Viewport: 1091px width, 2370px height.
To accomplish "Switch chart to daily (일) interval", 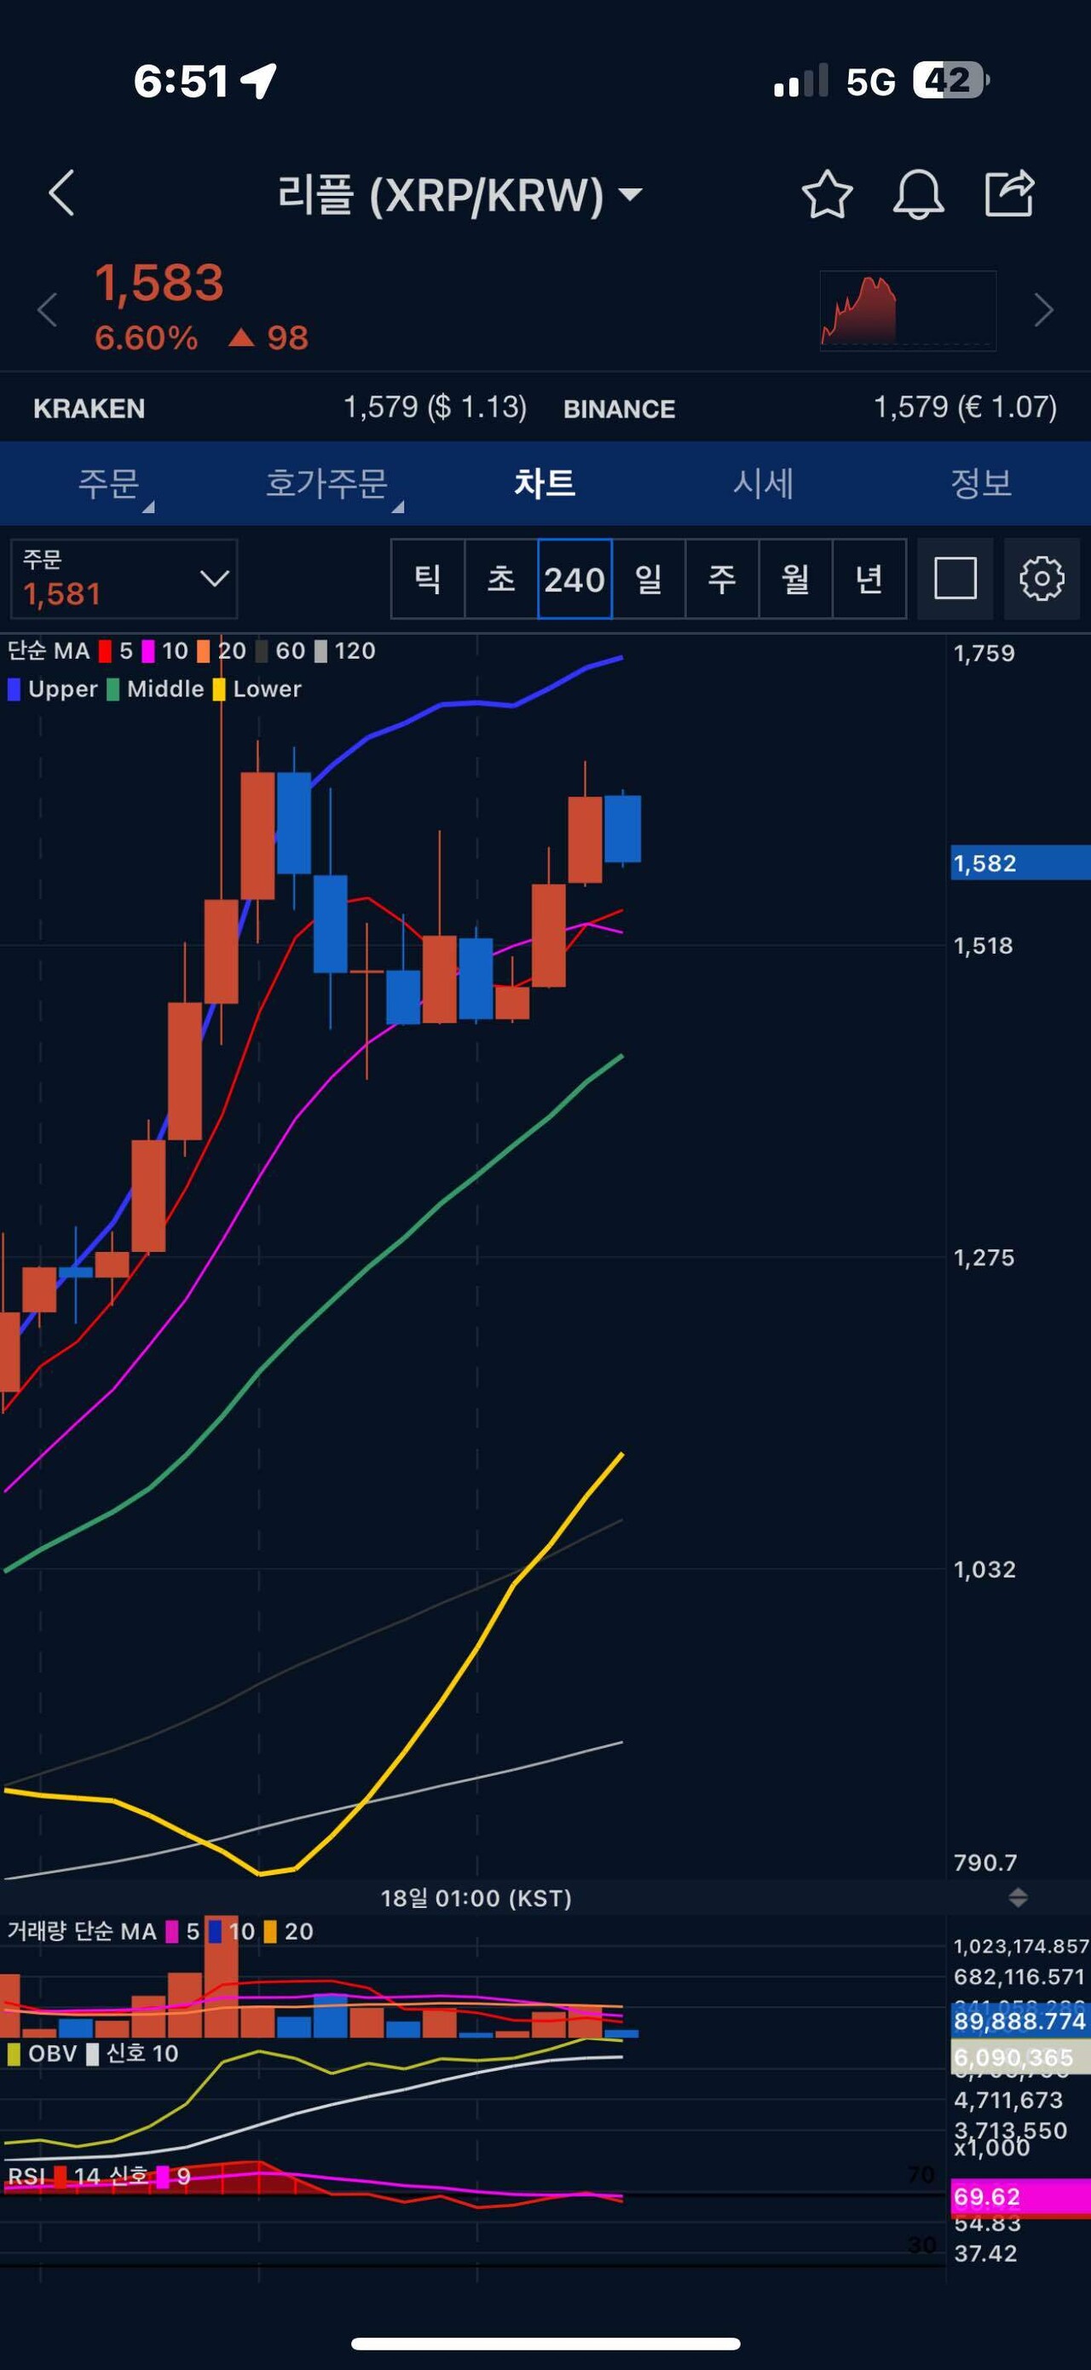I will point(649,579).
